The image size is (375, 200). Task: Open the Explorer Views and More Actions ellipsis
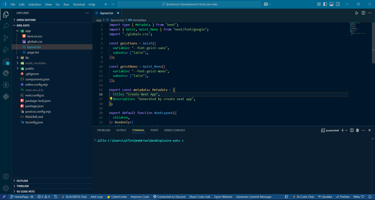pos(87,13)
